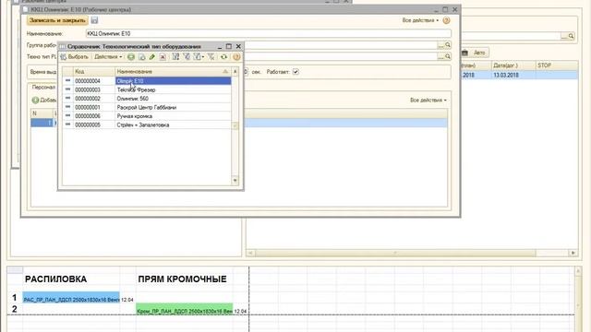
Task: Click the STOP column header
Action: [557, 65]
